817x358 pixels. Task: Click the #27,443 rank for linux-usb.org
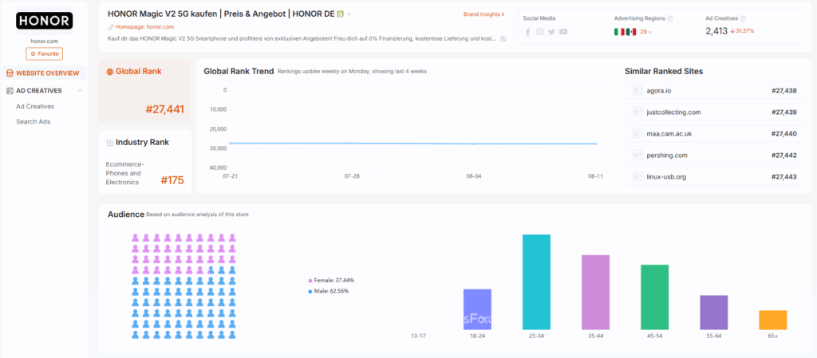pyautogui.click(x=783, y=176)
